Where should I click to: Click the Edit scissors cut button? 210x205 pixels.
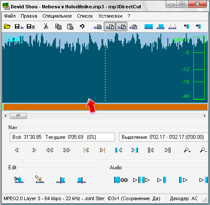click(19, 180)
